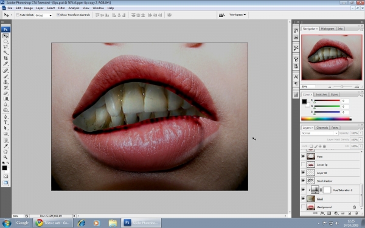Open the status bar info arrow
Viewport: 365px width, 228px height.
point(74,216)
